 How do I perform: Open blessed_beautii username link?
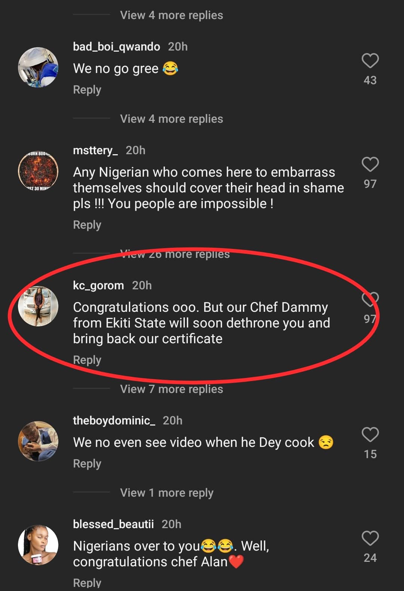tap(113, 524)
